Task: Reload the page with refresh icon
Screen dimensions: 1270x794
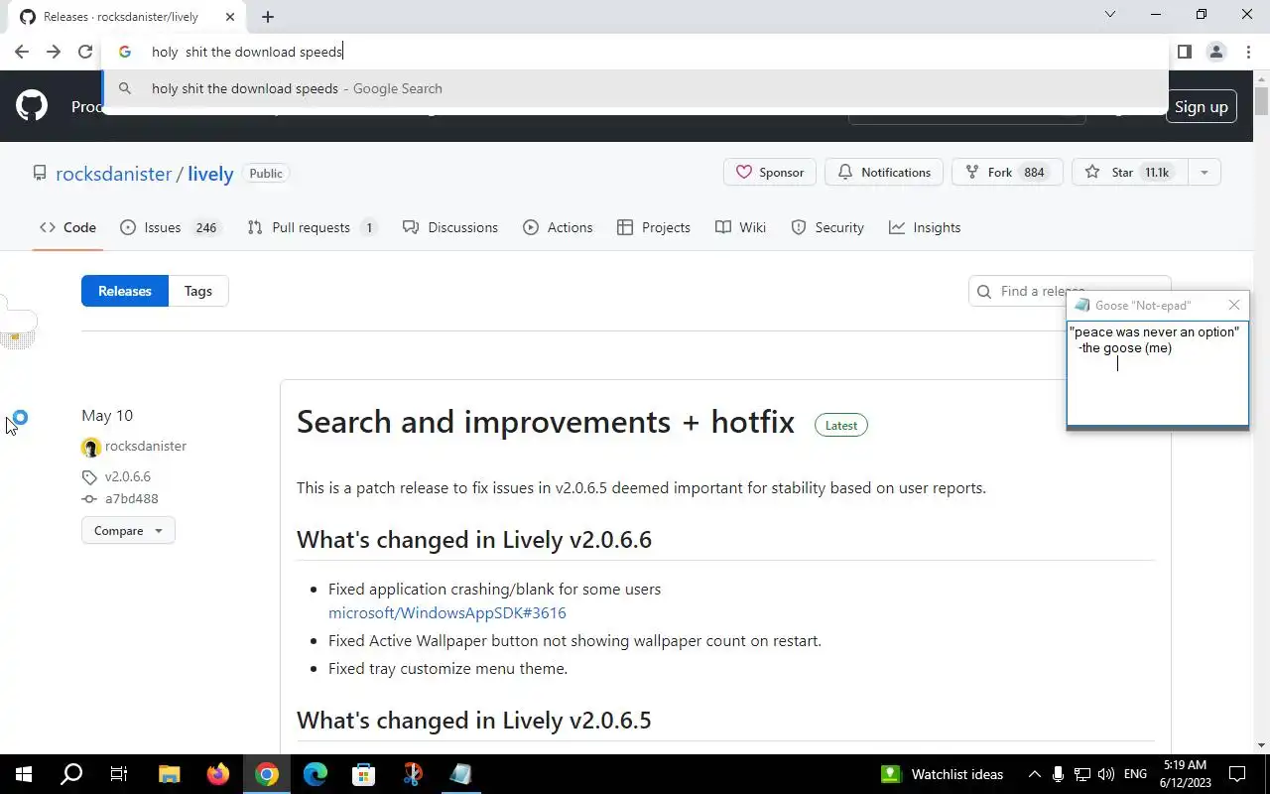Action: click(85, 52)
